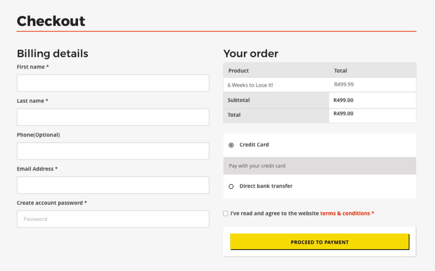Click the 6 Weeks to Lose It! product

coord(250,85)
